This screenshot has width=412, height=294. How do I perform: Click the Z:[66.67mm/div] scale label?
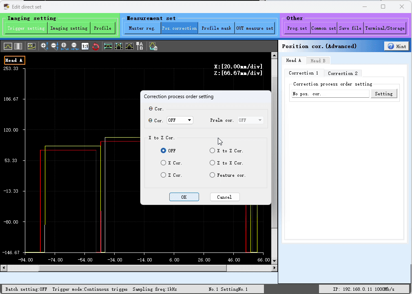[x=238, y=73]
